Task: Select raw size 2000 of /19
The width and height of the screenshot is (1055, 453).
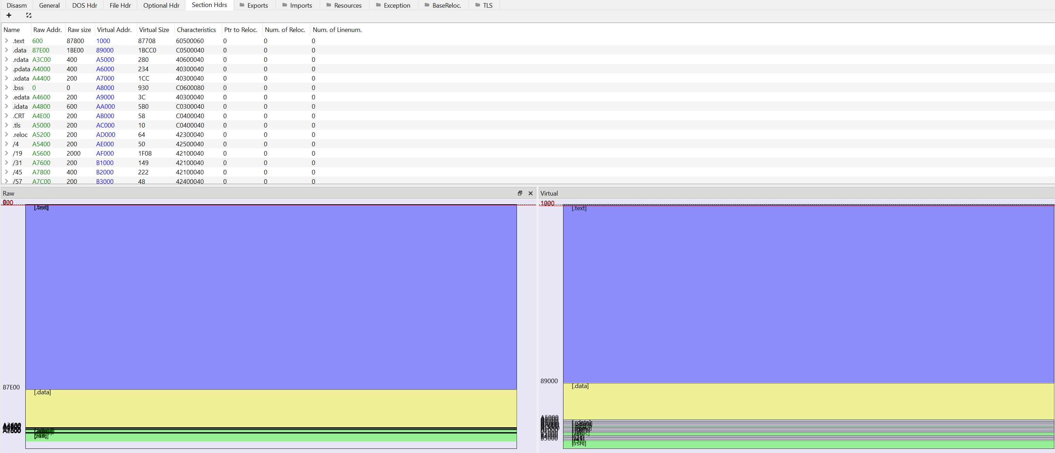Action: (x=74, y=153)
